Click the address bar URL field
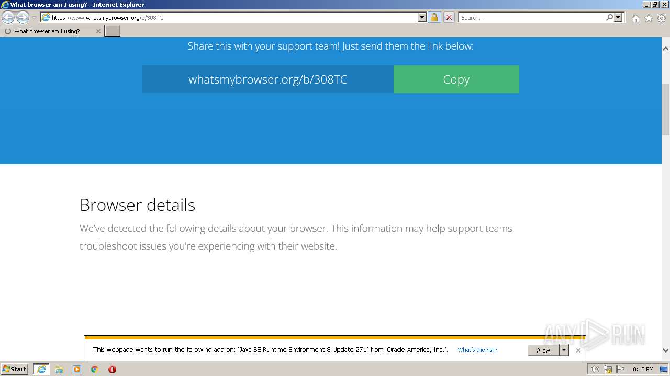The height and width of the screenshot is (376, 670). click(229, 17)
